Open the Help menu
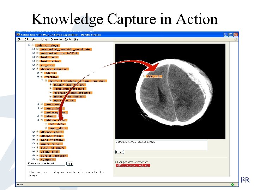Image resolution: width=254 pixels, height=190 pixels. 76,39
